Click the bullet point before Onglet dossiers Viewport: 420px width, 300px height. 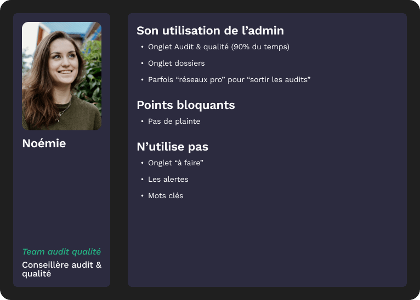click(142, 64)
